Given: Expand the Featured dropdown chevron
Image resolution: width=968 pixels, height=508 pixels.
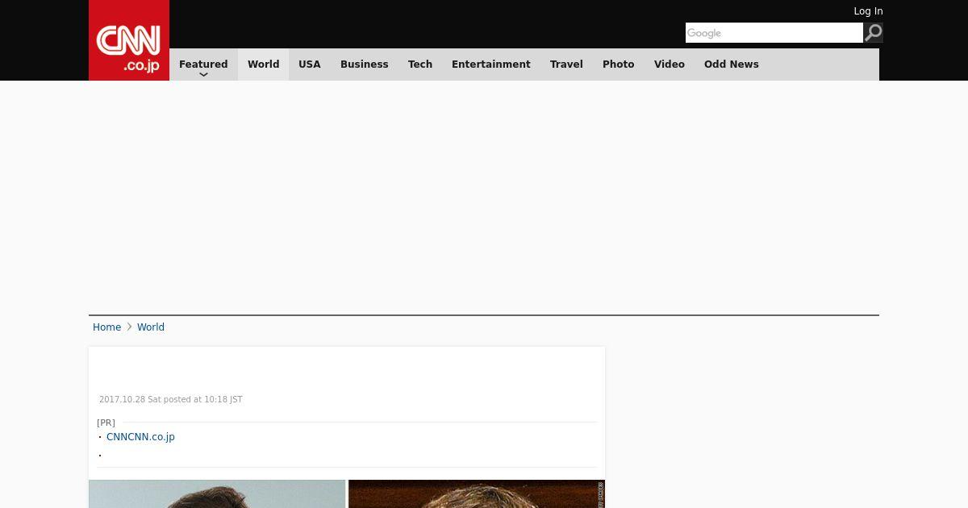Looking at the screenshot, I should [x=203, y=75].
